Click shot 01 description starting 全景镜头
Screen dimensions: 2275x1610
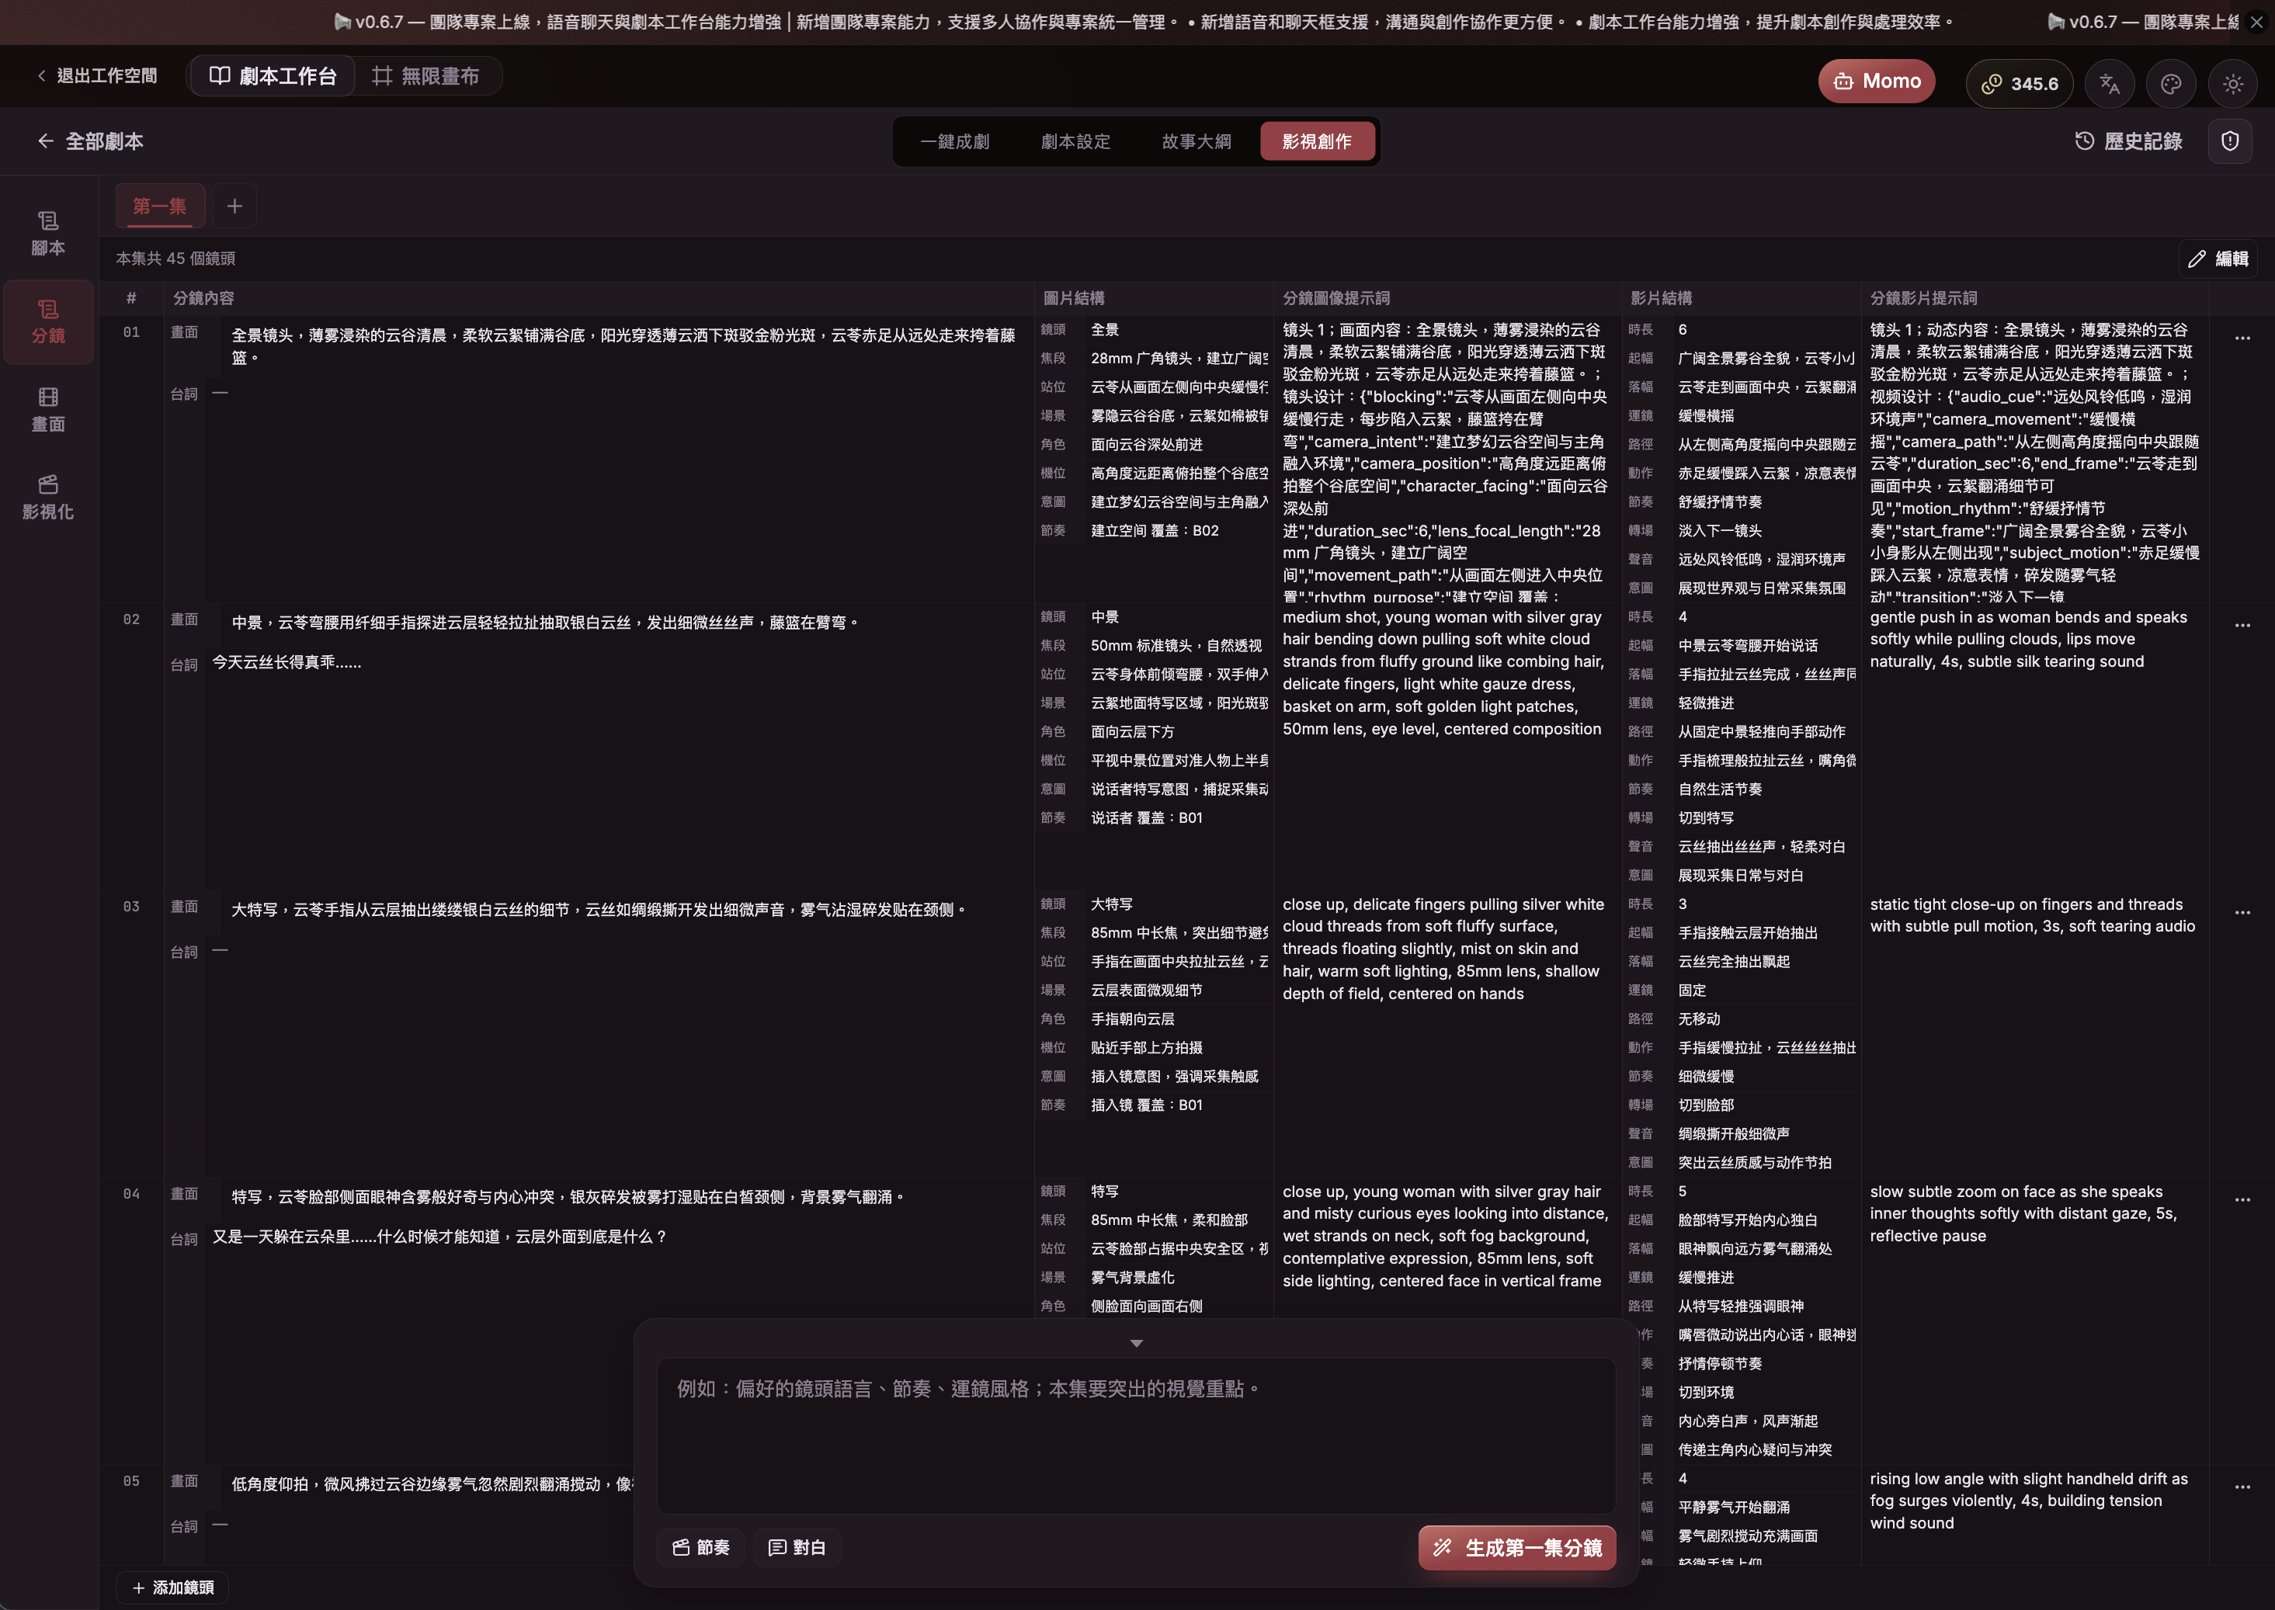coord(623,347)
